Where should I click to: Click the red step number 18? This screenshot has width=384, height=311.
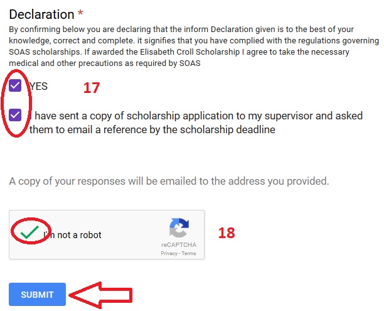[227, 232]
